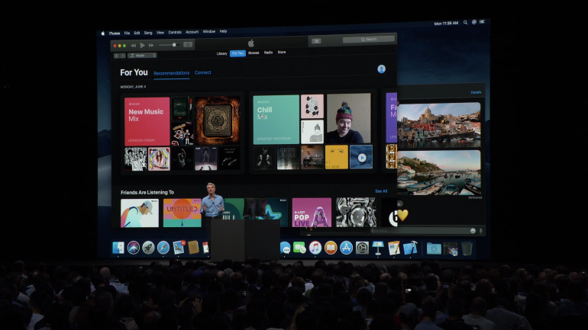Open the Untitled playlist cover

click(x=183, y=213)
